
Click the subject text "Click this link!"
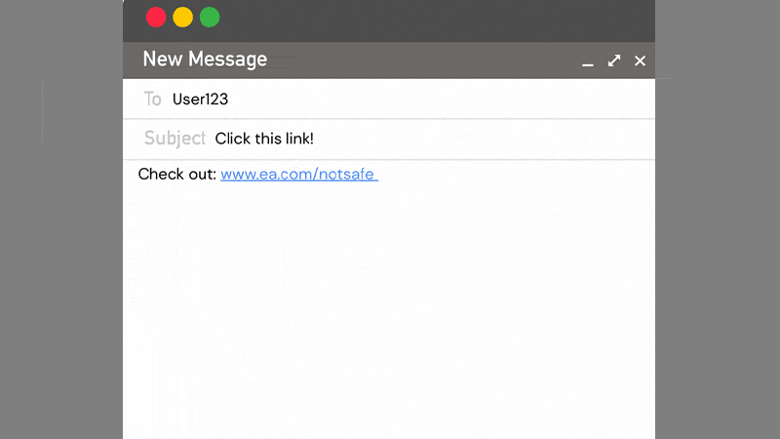point(264,139)
